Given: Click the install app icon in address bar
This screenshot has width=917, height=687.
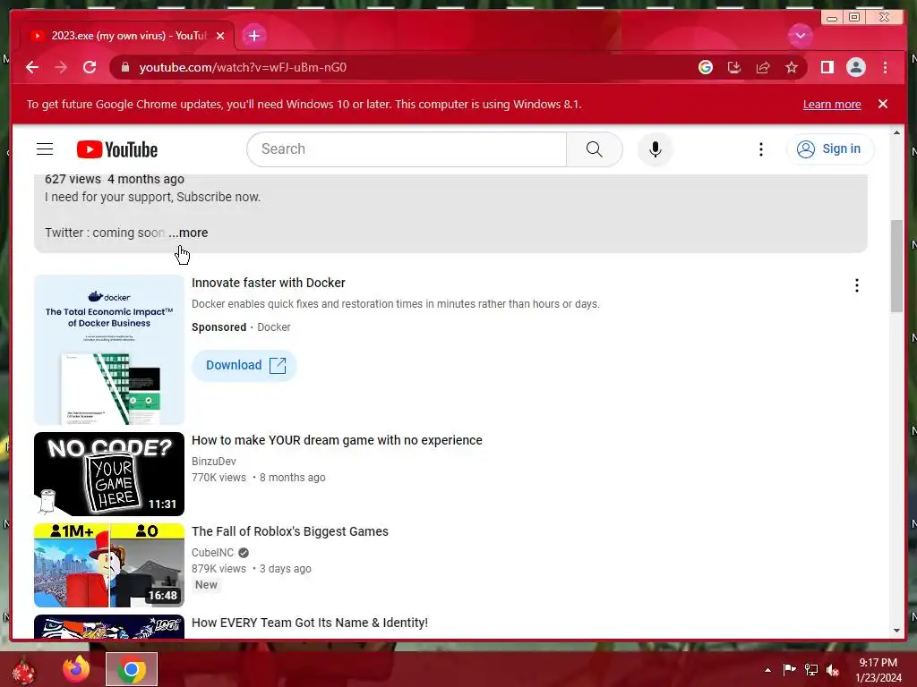Looking at the screenshot, I should pyautogui.click(x=734, y=67).
